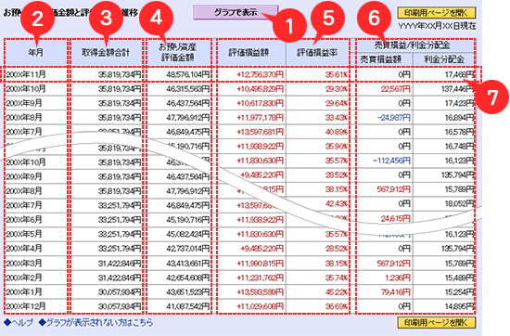Click red annotation marker 2
Screen dimensions: 510x336
tap(37, 19)
